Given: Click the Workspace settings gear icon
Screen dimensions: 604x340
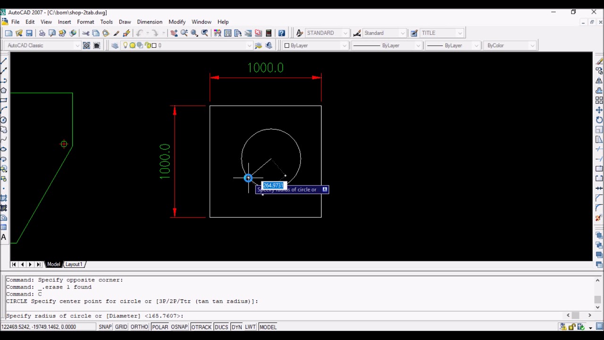Looking at the screenshot, I should (x=86, y=45).
